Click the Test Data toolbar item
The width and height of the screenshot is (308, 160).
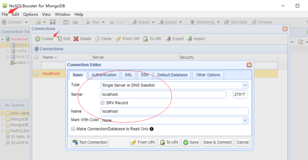click(x=236, y=22)
